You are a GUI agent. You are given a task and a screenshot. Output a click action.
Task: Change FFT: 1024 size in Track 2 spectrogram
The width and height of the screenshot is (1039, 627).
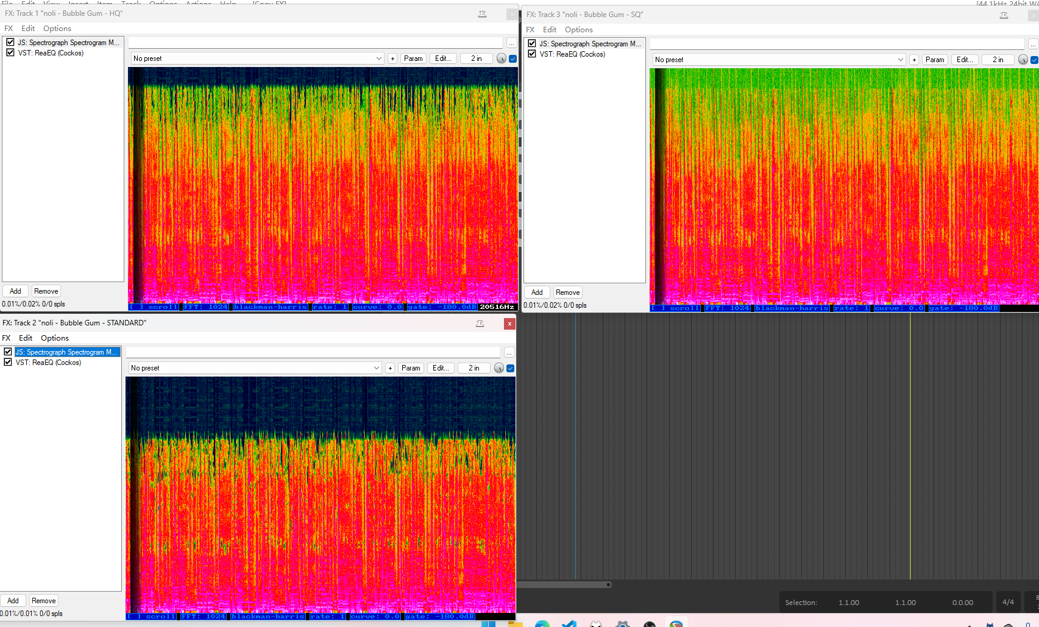(x=203, y=617)
